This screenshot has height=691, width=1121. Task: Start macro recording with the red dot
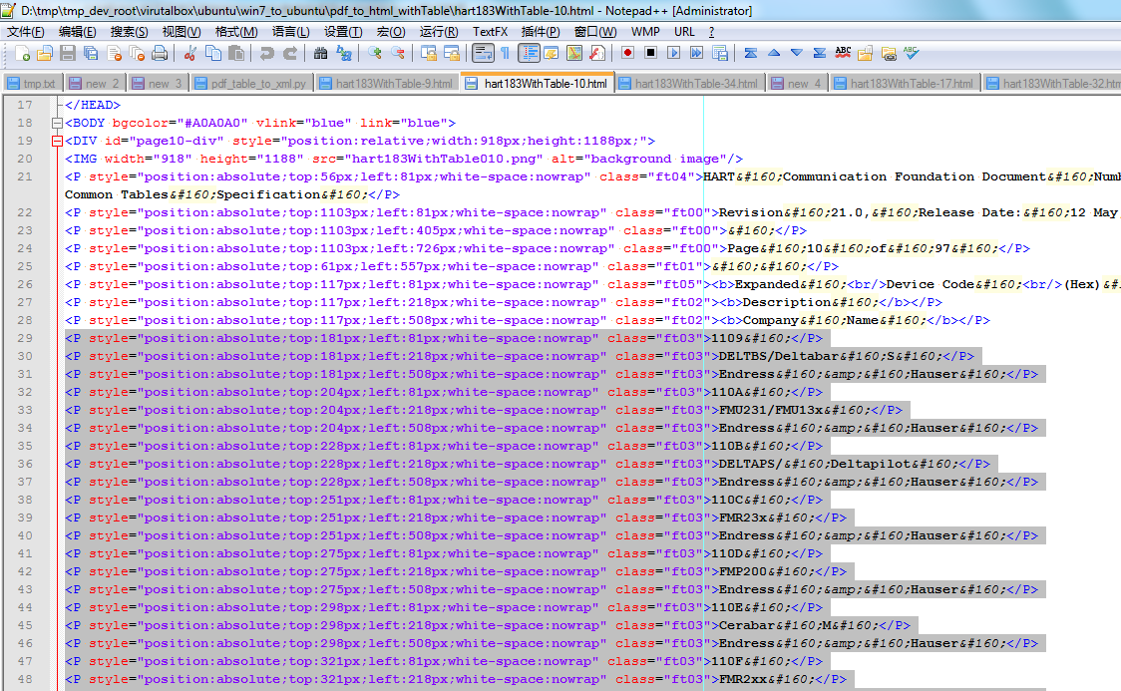(627, 53)
